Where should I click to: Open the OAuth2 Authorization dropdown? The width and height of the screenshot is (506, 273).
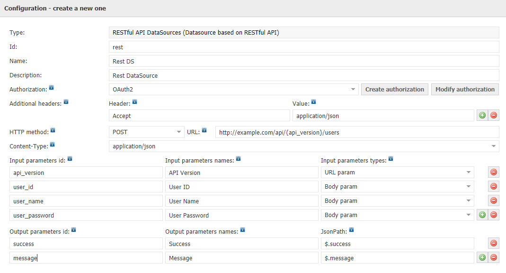tap(234, 90)
